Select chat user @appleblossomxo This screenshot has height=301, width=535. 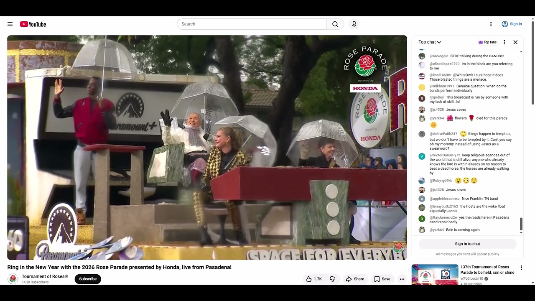coord(444,199)
